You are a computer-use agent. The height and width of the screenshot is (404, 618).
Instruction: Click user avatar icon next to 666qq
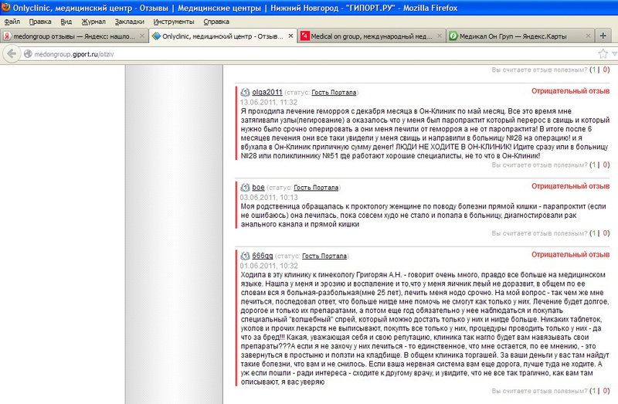click(x=245, y=256)
